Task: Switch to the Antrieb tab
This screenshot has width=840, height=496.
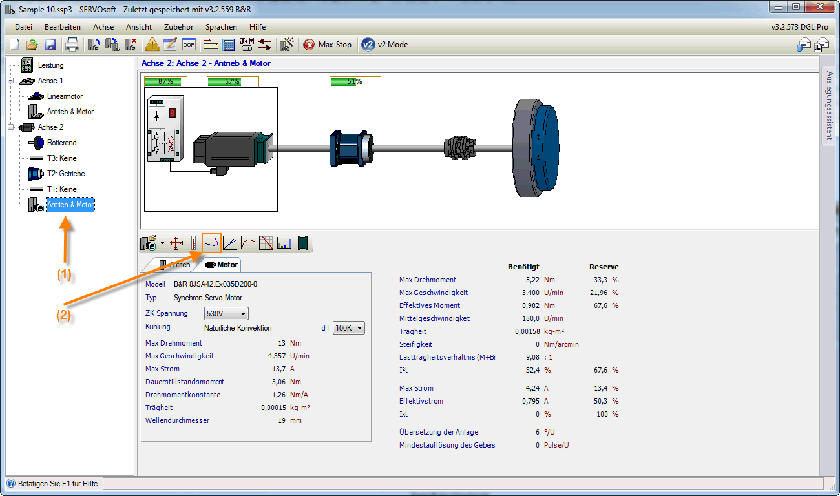Action: (174, 264)
